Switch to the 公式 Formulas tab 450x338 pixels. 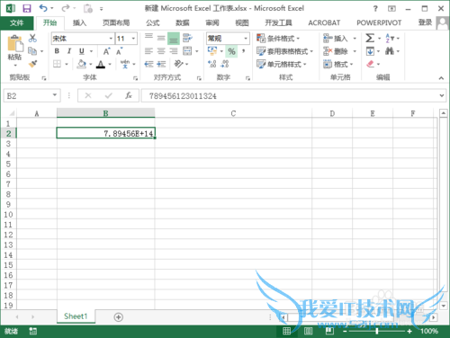153,22
